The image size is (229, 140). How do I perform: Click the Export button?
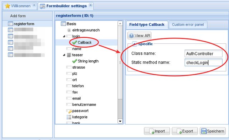[x=185, y=131]
